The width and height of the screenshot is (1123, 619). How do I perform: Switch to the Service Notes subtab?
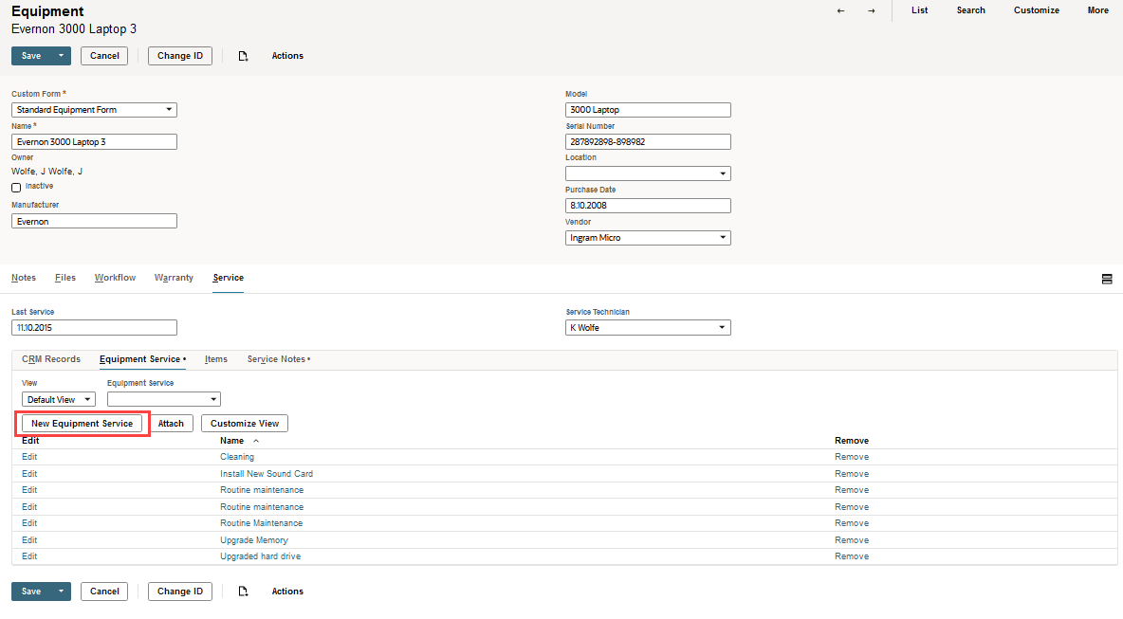tap(279, 359)
